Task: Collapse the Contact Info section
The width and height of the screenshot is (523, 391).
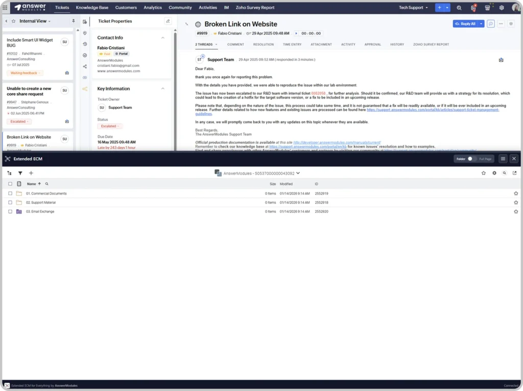Action: coord(163,38)
